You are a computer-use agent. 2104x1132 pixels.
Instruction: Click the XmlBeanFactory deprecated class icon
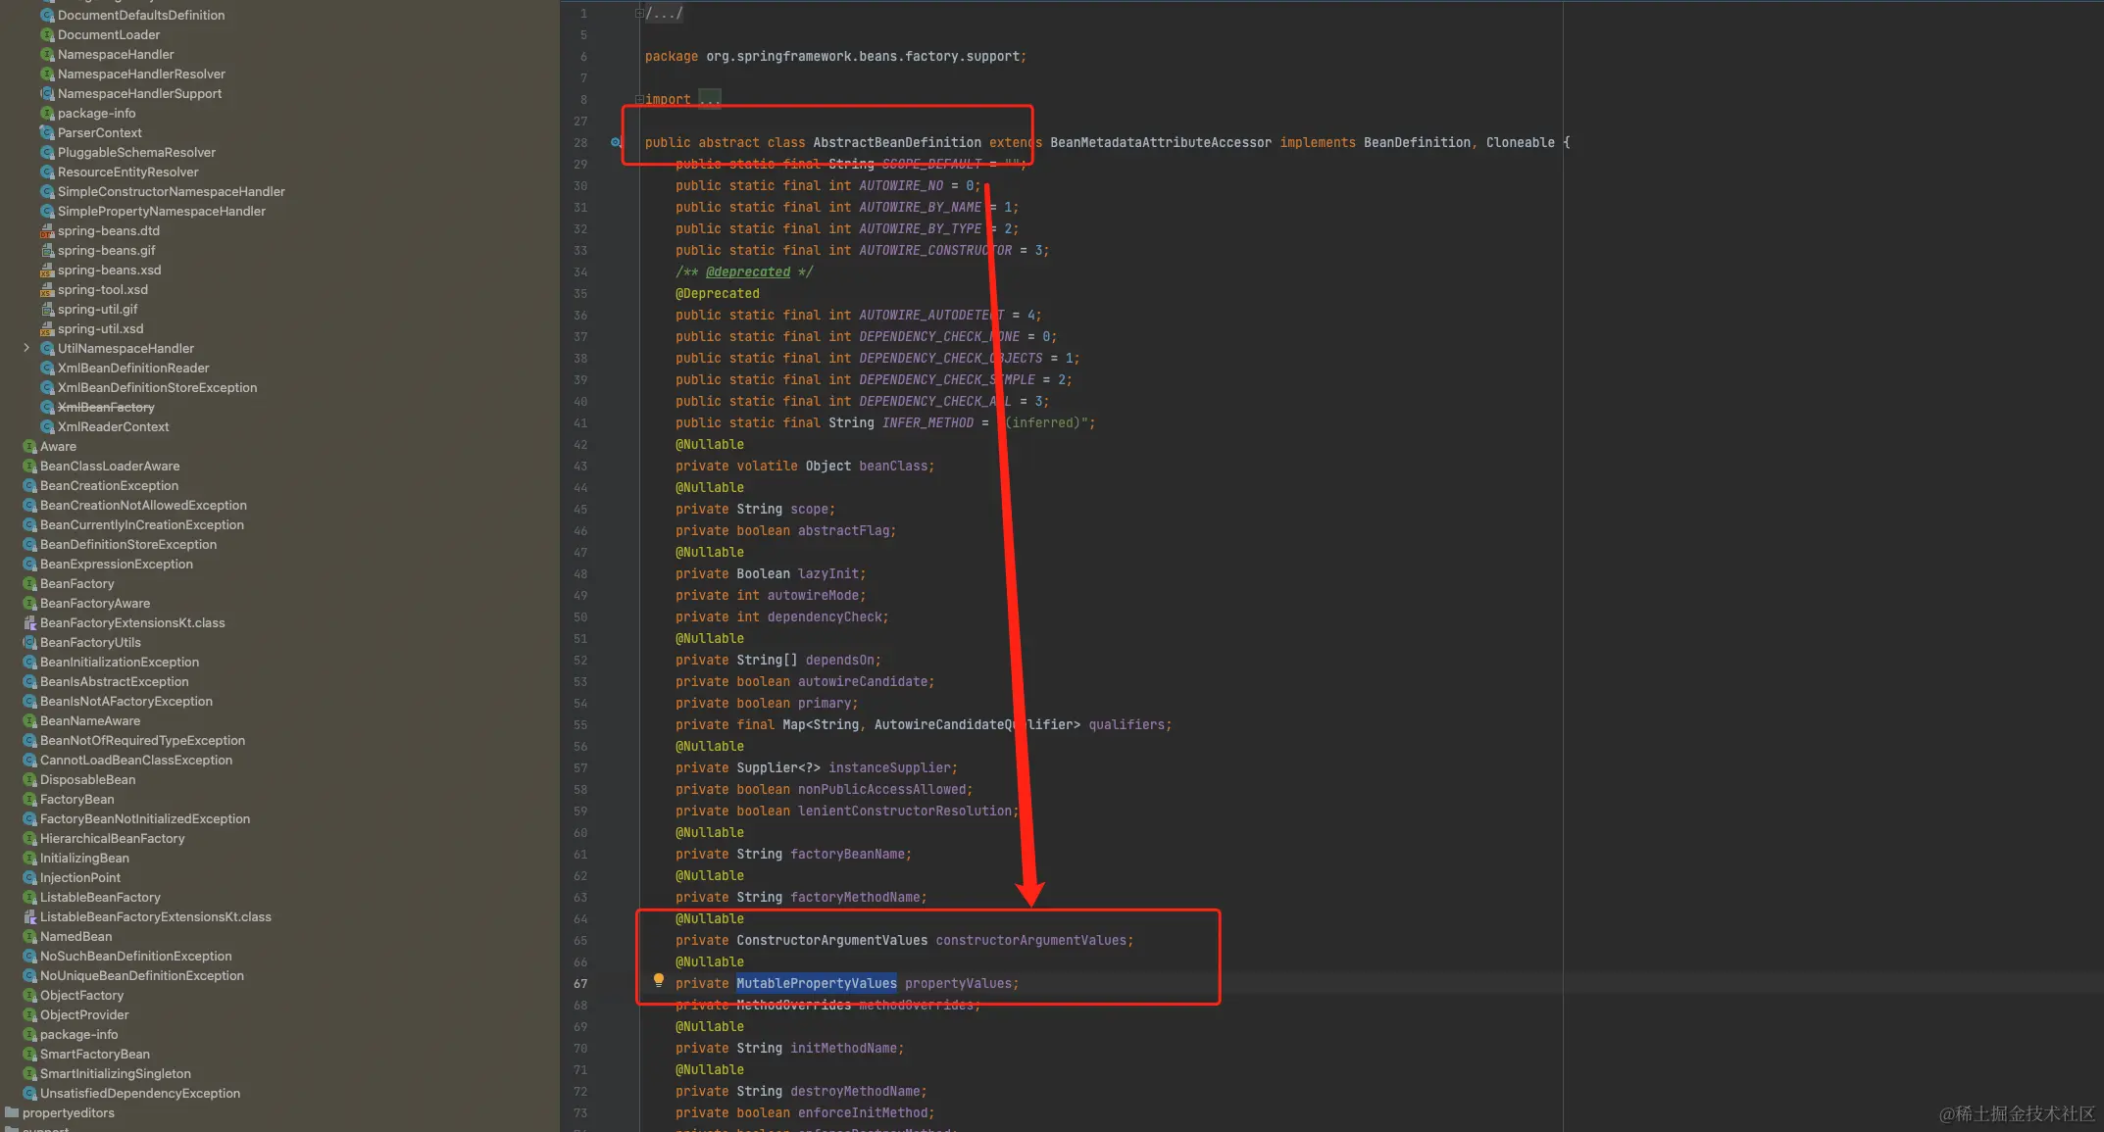coord(47,408)
